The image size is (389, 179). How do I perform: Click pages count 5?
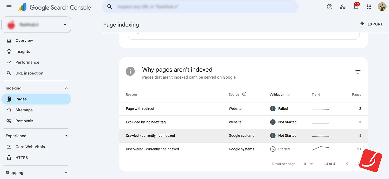360,136
